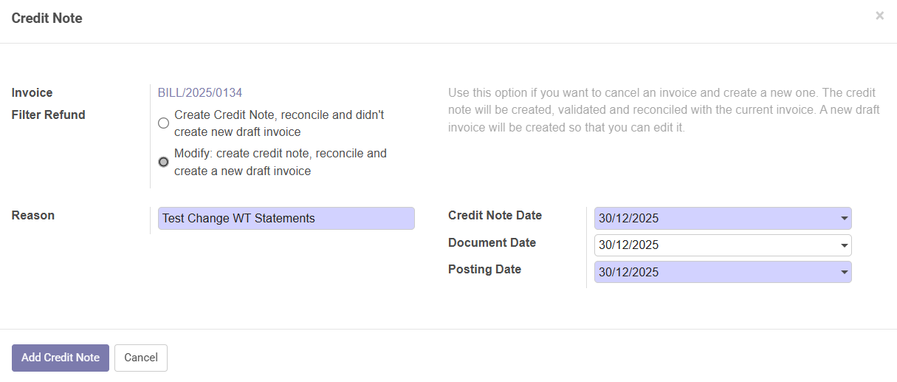Image resolution: width=897 pixels, height=382 pixels.
Task: Click inside the Document Date value
Action: tap(709, 245)
